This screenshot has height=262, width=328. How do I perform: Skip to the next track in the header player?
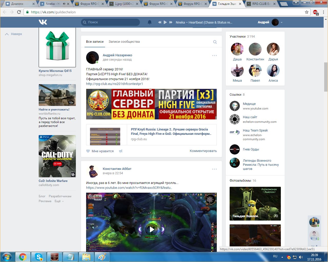(171, 22)
